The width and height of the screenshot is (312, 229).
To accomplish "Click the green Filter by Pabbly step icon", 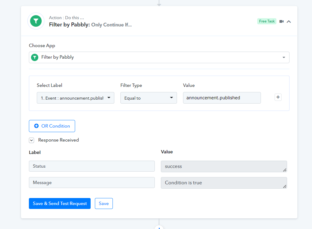I will tap(36, 21).
